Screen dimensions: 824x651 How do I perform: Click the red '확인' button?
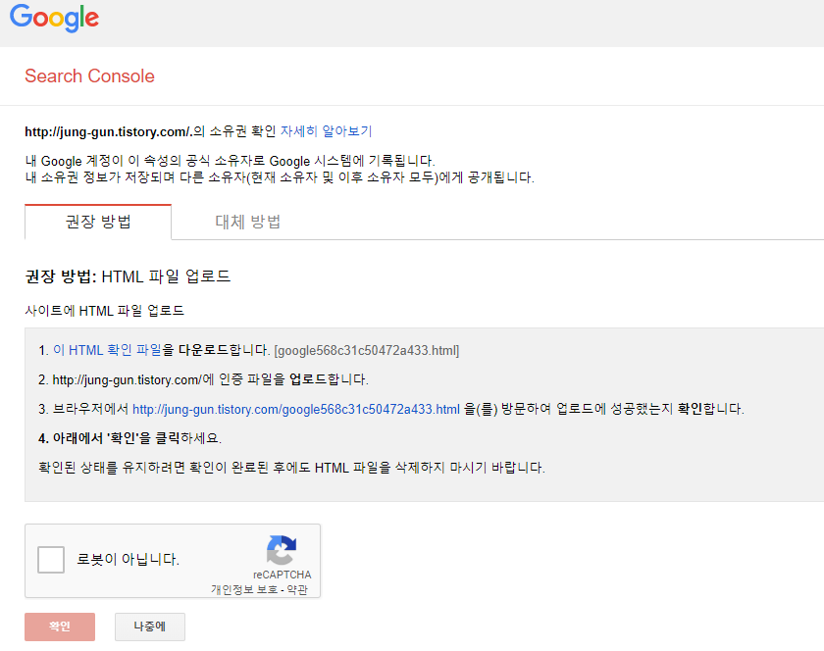[60, 626]
